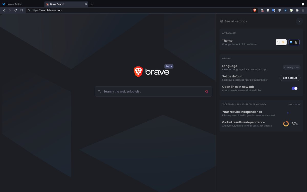Click the global independence donut chart
Screen dimensions: 307x192
(x=286, y=124)
